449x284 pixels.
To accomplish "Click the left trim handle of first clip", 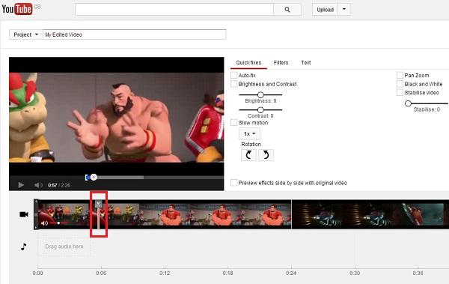I will (36, 214).
